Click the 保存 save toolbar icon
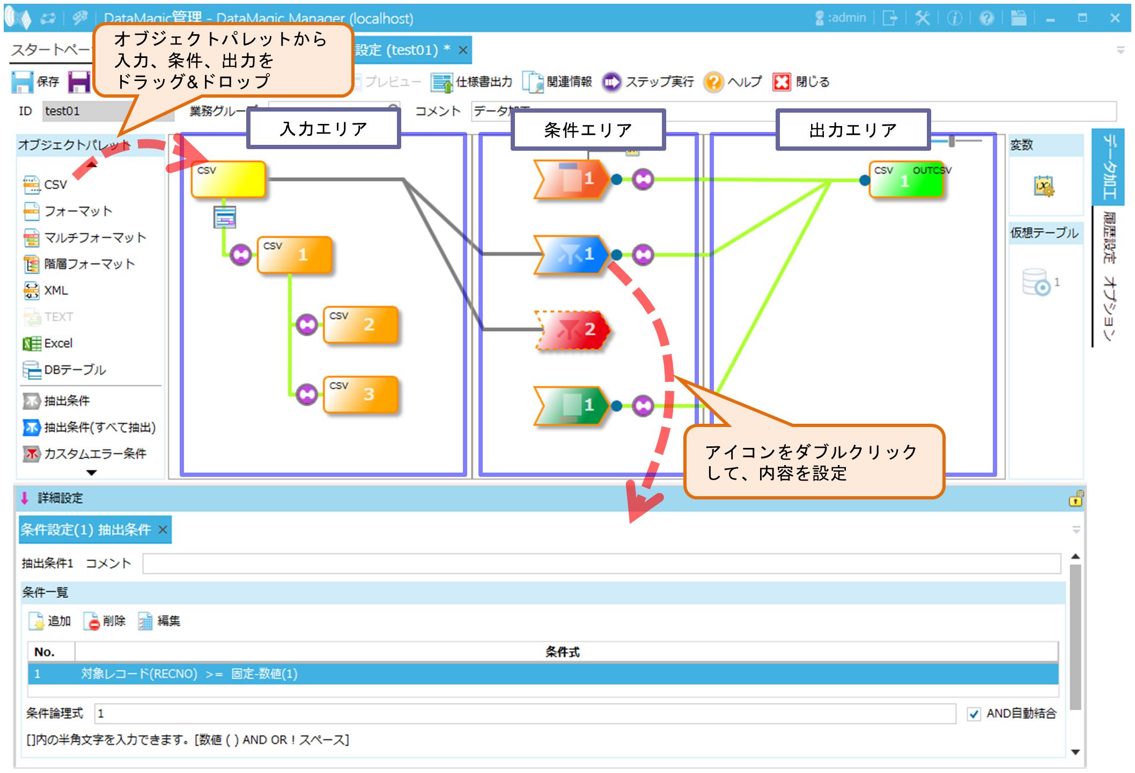Image resolution: width=1135 pixels, height=773 pixels. tap(23, 82)
